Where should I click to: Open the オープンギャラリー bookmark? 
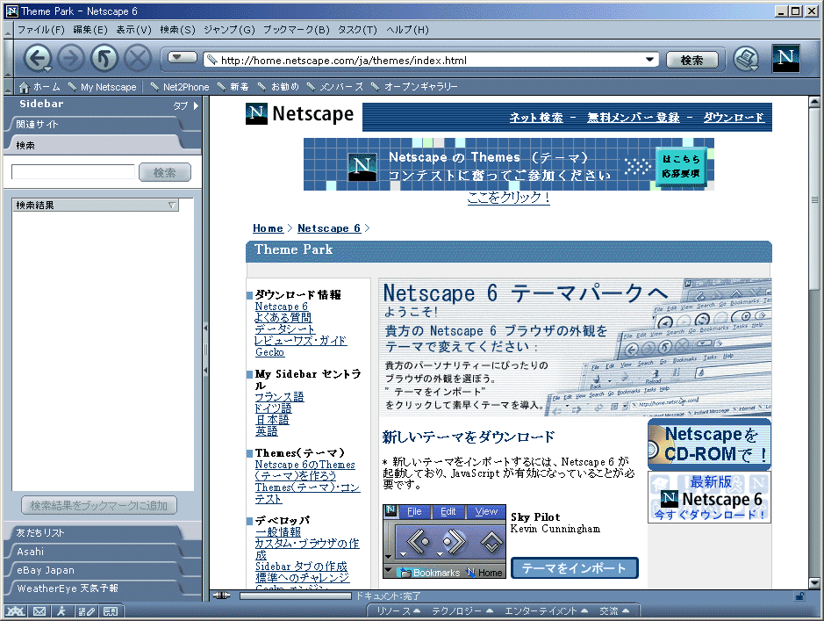tap(414, 87)
